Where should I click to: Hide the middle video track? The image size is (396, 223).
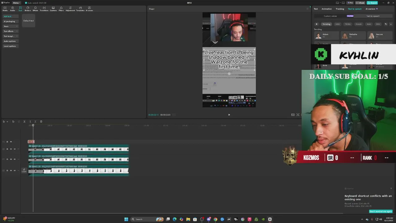(x=11, y=159)
